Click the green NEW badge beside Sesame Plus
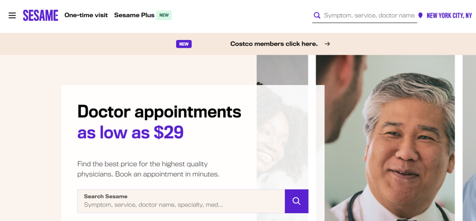The width and height of the screenshot is (476, 221). [x=164, y=15]
